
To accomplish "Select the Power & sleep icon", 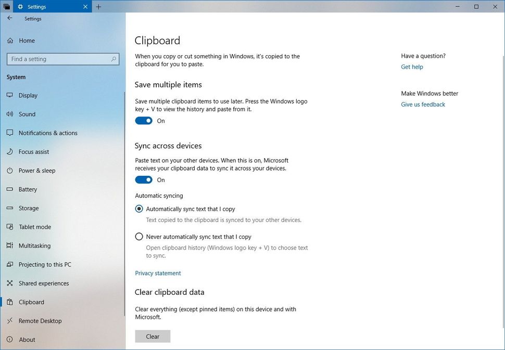I will coord(11,170).
